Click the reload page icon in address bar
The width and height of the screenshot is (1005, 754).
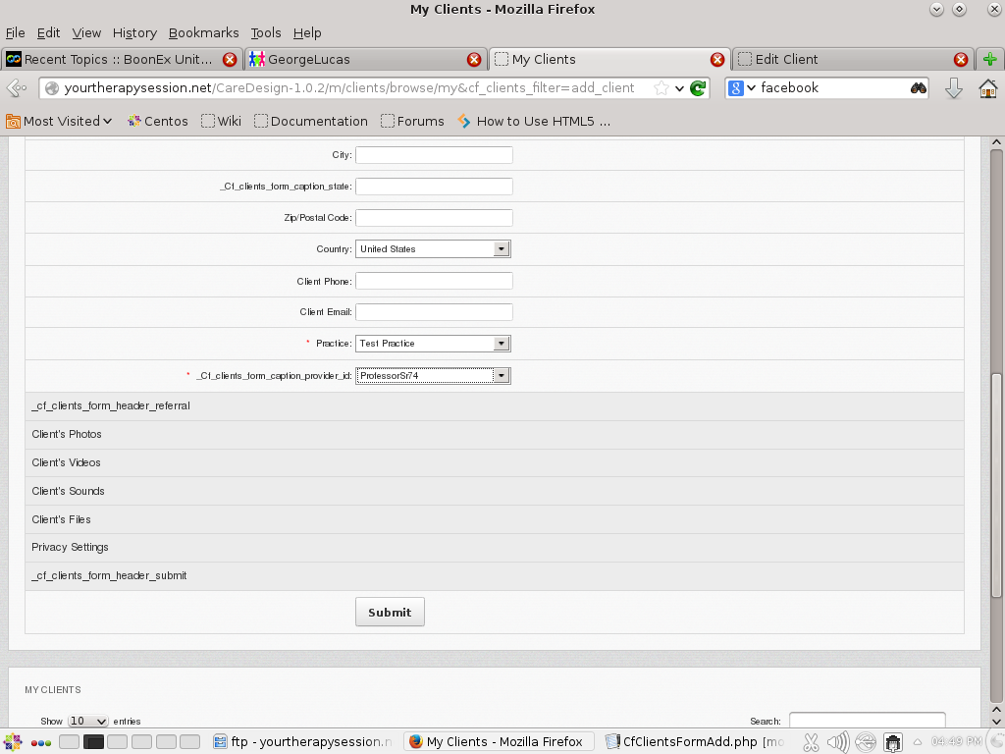pyautogui.click(x=698, y=88)
